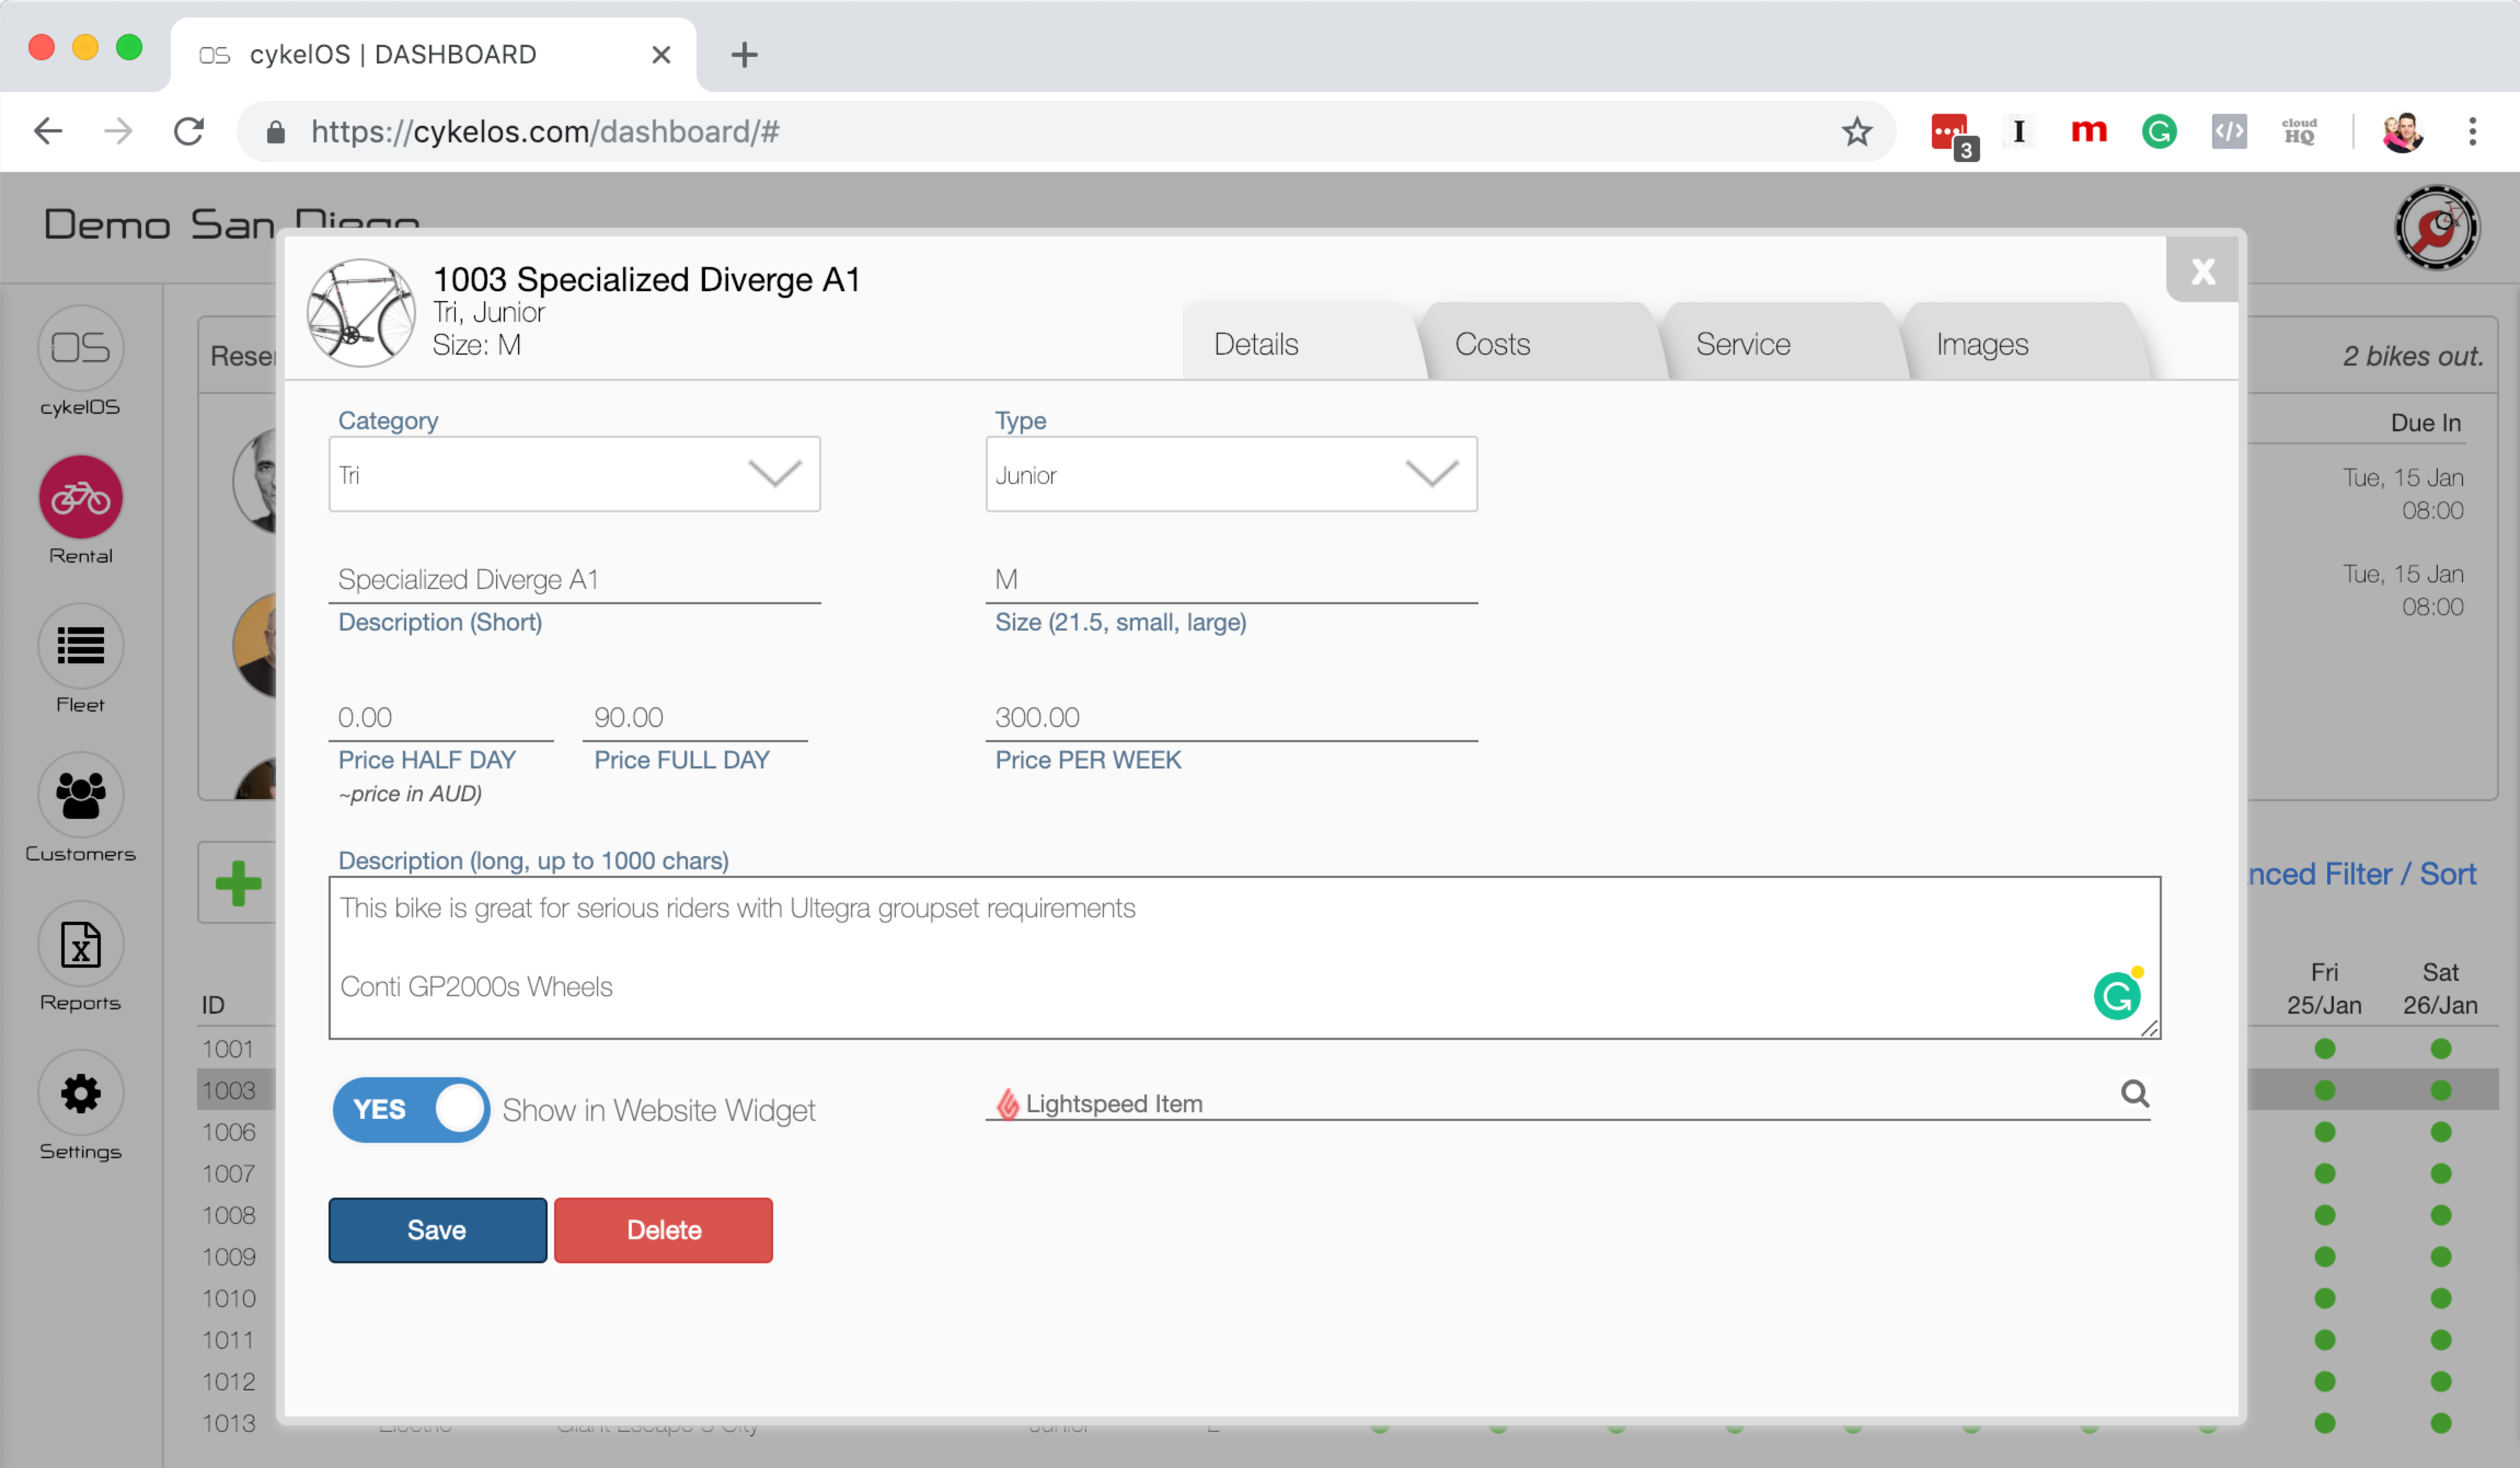The height and width of the screenshot is (1468, 2520).
Task: Click the Sat 26/Jan column header
Action: pyautogui.click(x=2440, y=989)
